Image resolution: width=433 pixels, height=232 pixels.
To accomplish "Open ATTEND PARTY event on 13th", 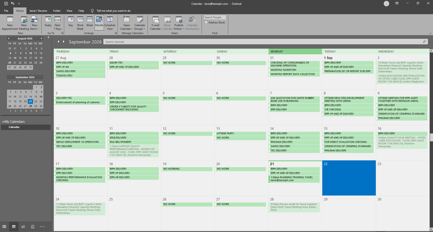I will tap(240, 134).
